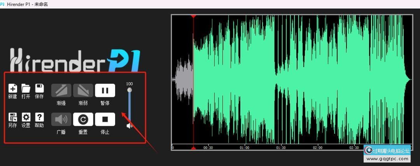The height and width of the screenshot is (166, 420).
Task: Reset playback with the 重置 button
Action: pos(83,119)
